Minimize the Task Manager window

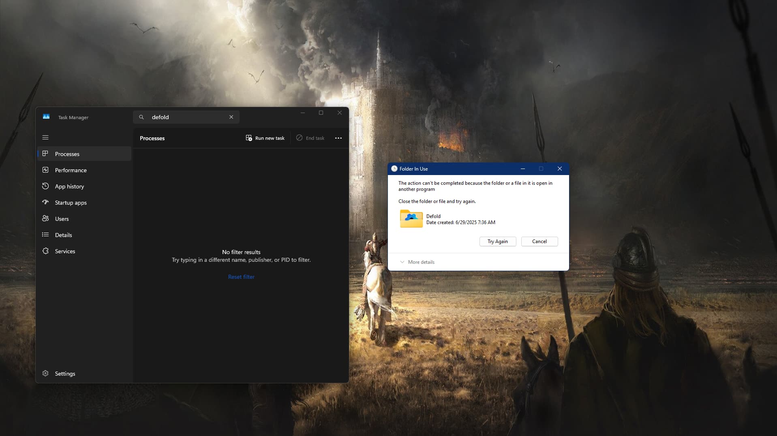click(x=302, y=113)
